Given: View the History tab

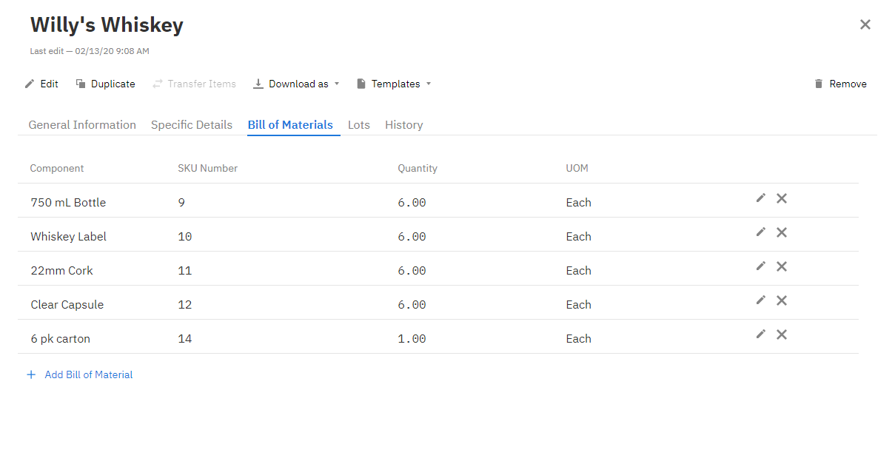Looking at the screenshot, I should click(x=404, y=125).
